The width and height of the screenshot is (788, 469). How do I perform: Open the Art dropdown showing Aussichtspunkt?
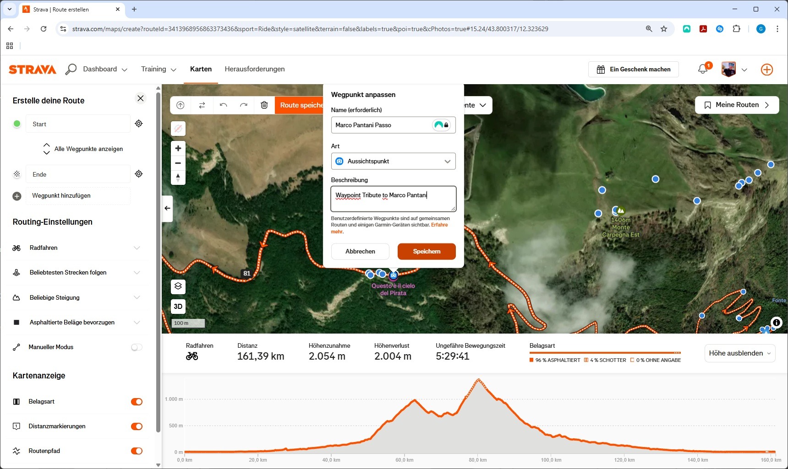[x=393, y=161]
